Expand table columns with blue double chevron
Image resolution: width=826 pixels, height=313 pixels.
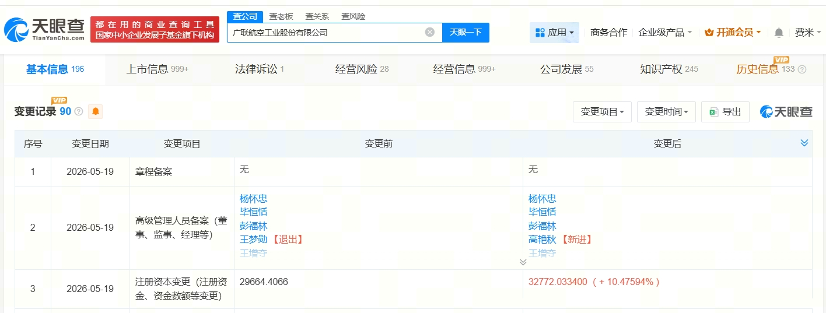click(x=804, y=143)
